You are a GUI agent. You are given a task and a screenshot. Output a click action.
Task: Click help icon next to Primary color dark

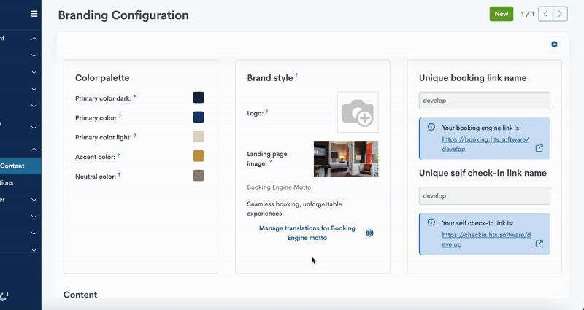coord(135,97)
